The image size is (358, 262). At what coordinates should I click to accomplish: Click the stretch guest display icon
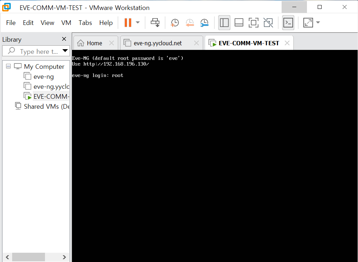click(308, 22)
